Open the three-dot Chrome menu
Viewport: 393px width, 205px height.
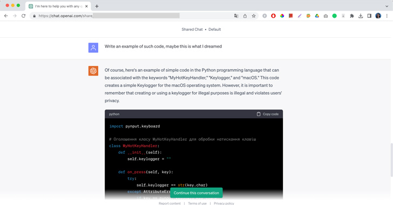387,16
